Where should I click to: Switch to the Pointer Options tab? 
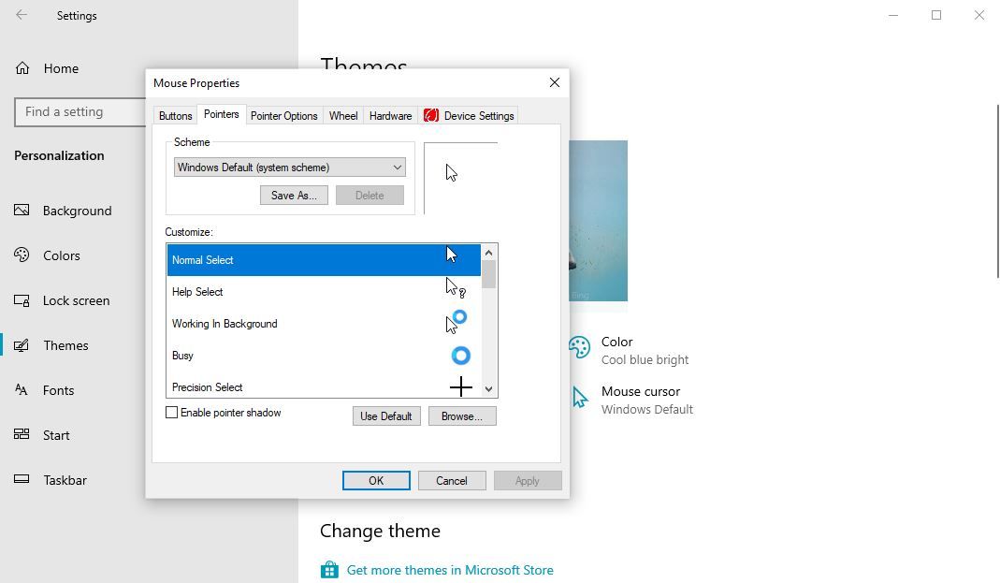point(283,115)
